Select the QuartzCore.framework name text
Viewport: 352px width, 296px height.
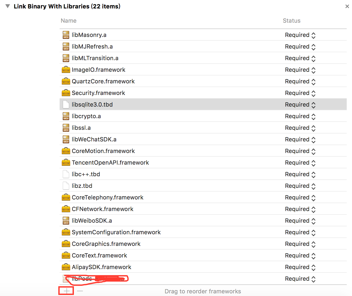(103, 81)
